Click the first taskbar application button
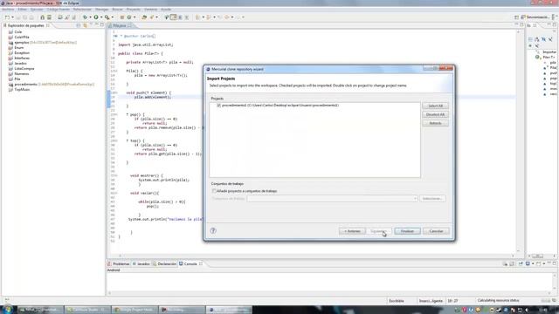The width and height of the screenshot is (559, 314). 41,310
